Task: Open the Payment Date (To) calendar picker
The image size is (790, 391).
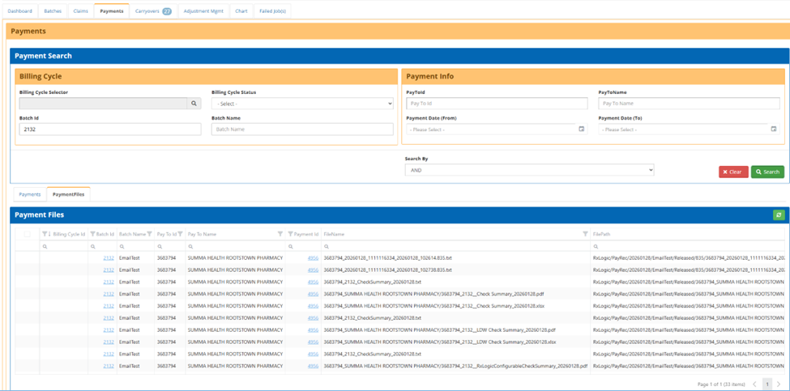Action: click(x=773, y=129)
